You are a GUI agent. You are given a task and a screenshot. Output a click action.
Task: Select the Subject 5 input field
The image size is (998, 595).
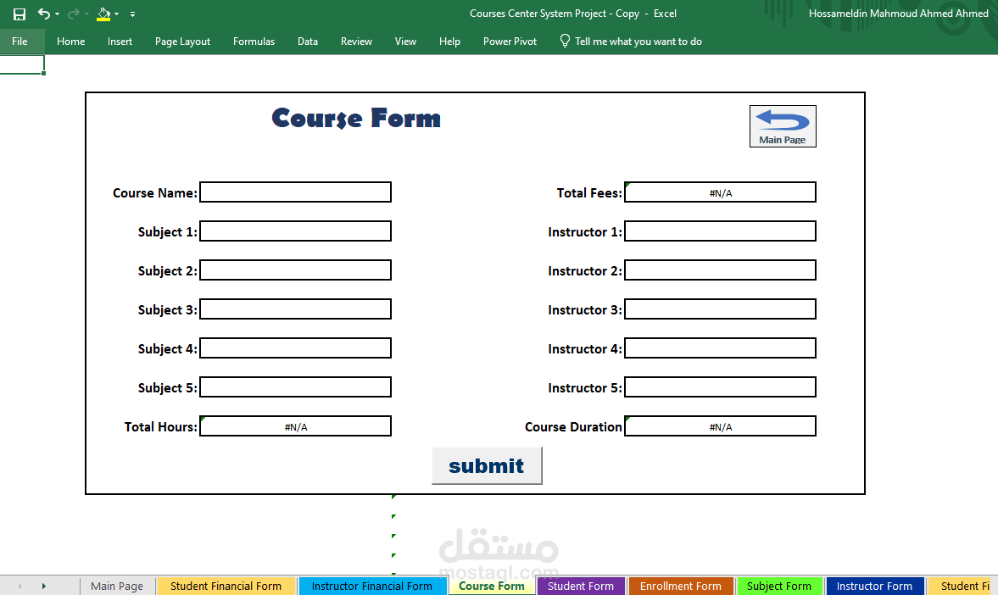pyautogui.click(x=295, y=386)
